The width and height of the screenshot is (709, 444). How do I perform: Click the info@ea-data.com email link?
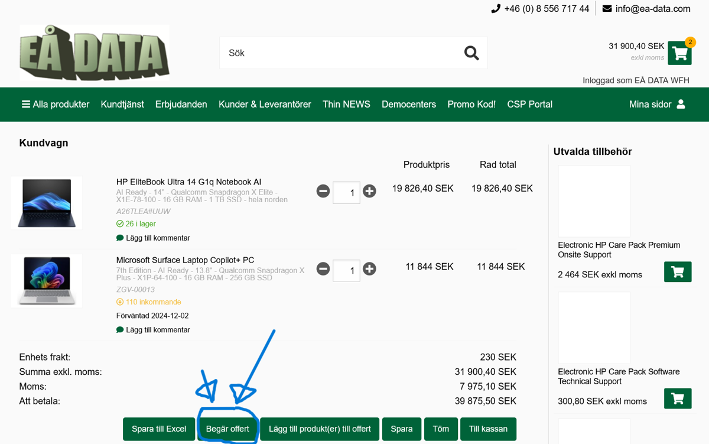click(653, 9)
